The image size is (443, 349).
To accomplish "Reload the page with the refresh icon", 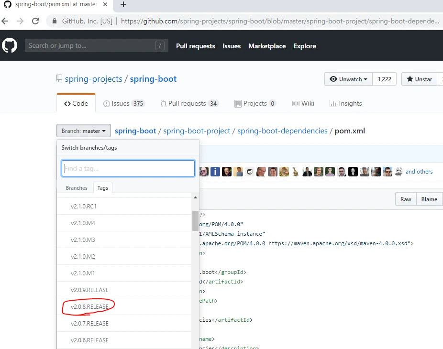I will 35,21.
